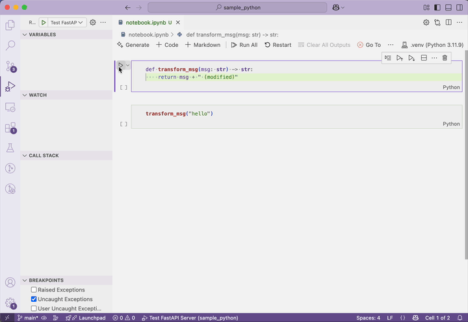This screenshot has height=322, width=468.
Task: Open the Copilot dropdown chevron in title bar
Action: 343,7
